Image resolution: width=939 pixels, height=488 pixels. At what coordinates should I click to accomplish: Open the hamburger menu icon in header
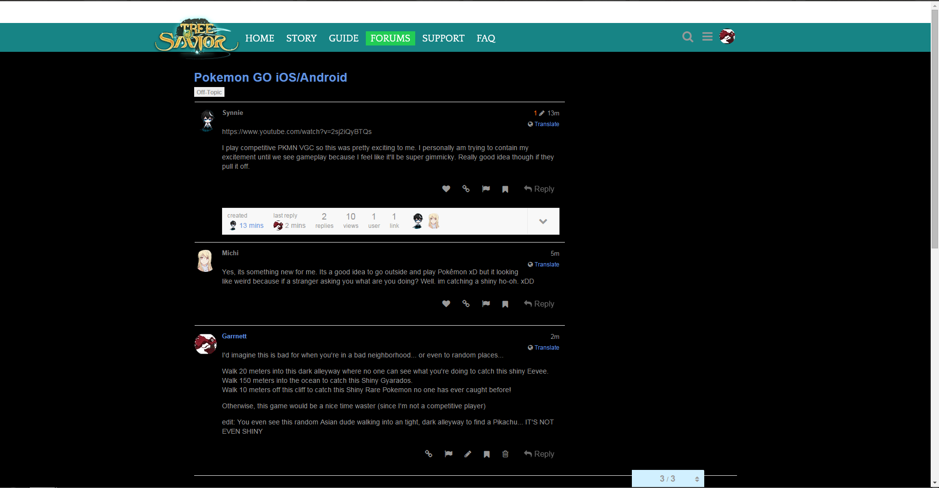click(x=707, y=37)
